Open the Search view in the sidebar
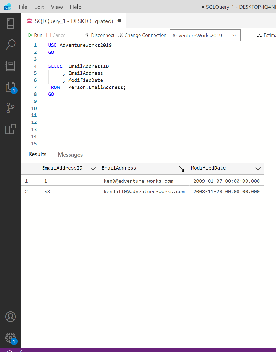Screen dimensions: 276x352 pyautogui.click(x=11, y=44)
